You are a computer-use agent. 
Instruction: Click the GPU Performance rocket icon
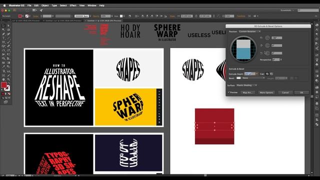[x=41, y=10]
